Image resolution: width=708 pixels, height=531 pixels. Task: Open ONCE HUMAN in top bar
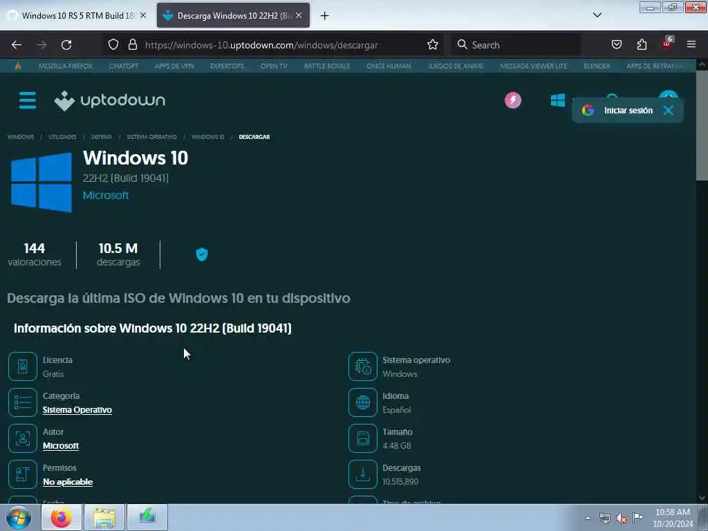[389, 66]
